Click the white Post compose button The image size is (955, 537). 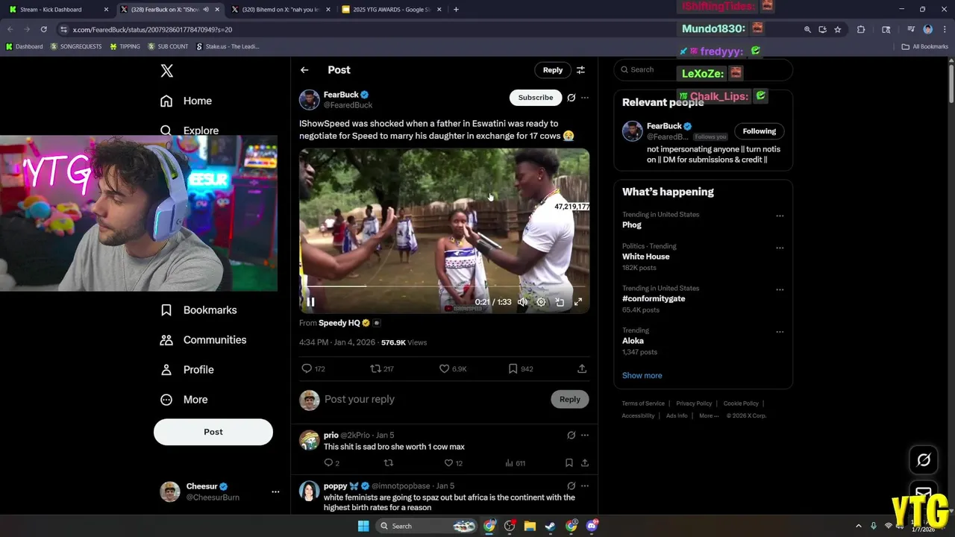pyautogui.click(x=213, y=432)
